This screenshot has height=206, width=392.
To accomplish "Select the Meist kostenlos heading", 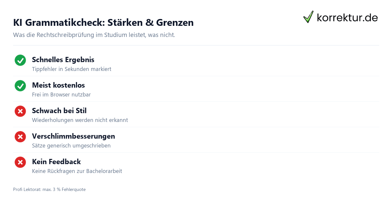I will [x=58, y=85].
